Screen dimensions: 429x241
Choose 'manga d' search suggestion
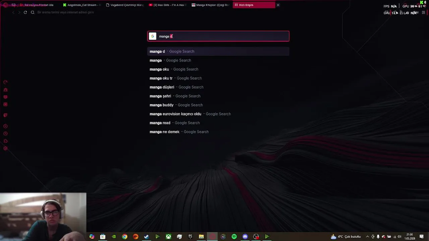coord(218,52)
